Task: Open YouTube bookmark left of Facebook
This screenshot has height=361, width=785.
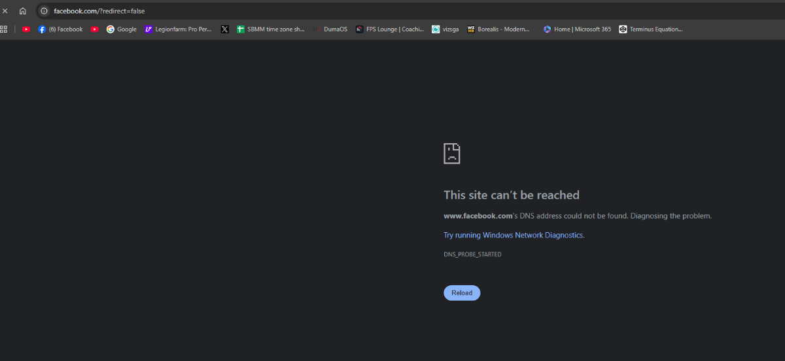Action: tap(26, 29)
